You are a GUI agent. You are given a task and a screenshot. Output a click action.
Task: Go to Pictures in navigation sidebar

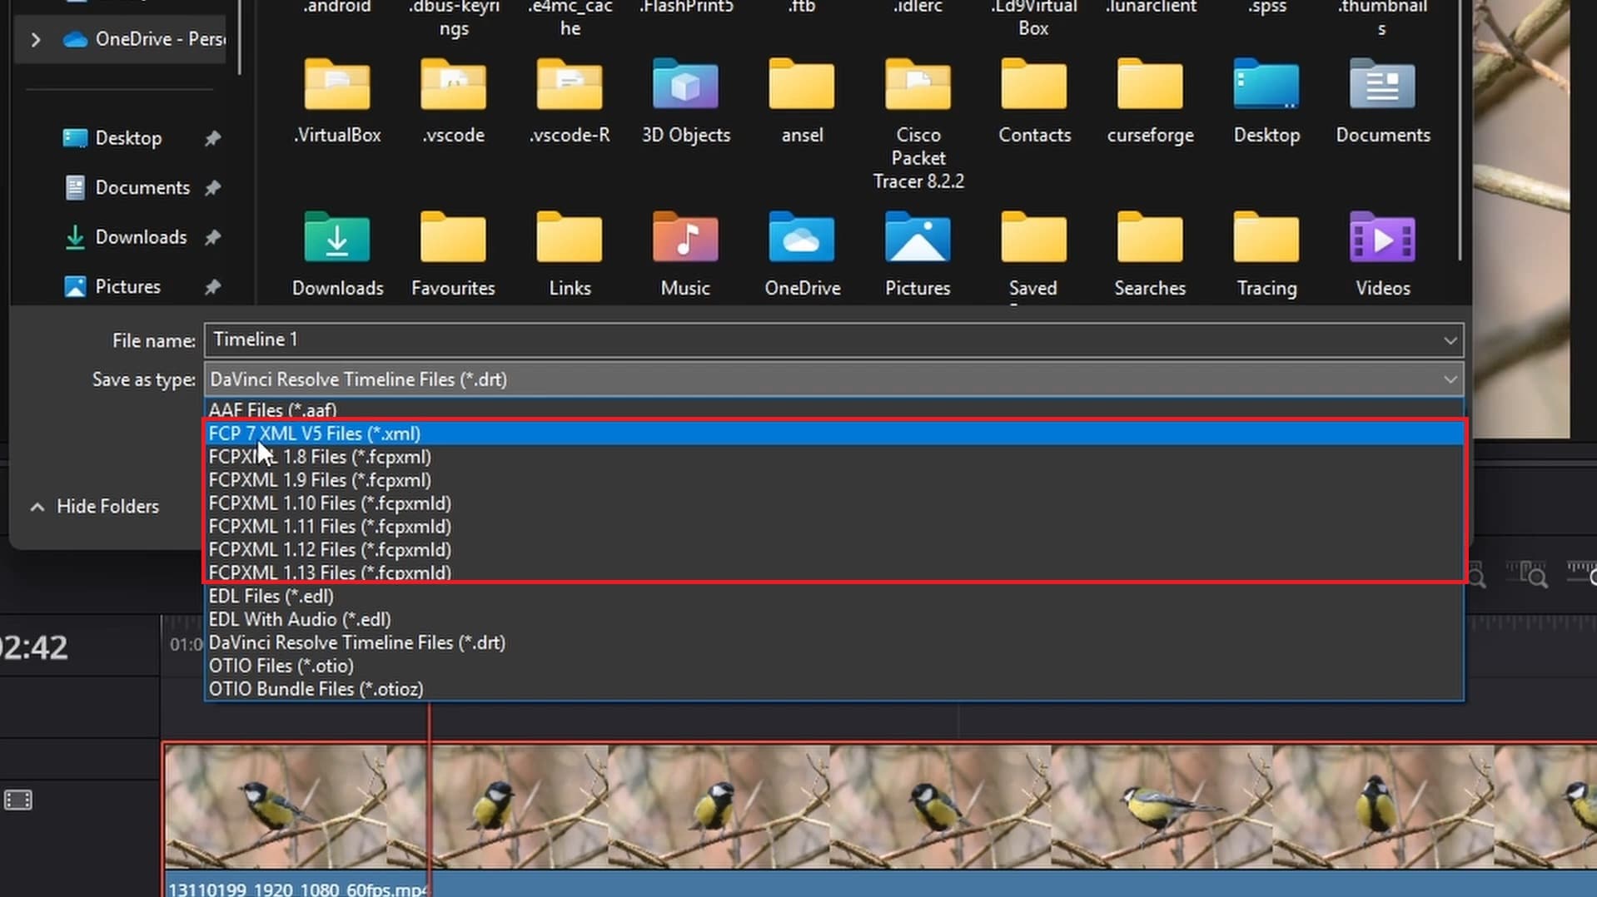[x=127, y=286]
